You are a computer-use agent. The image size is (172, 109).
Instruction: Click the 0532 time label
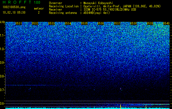[35, 23]
